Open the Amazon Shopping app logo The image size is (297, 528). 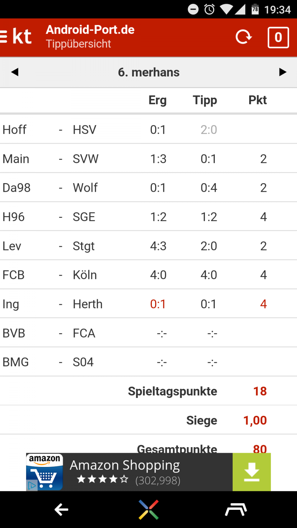click(x=45, y=471)
